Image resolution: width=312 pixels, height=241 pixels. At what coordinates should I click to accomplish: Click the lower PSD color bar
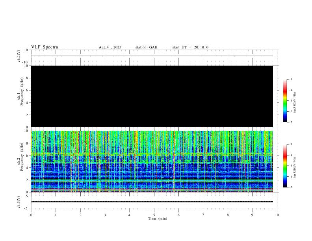[x=285, y=166]
